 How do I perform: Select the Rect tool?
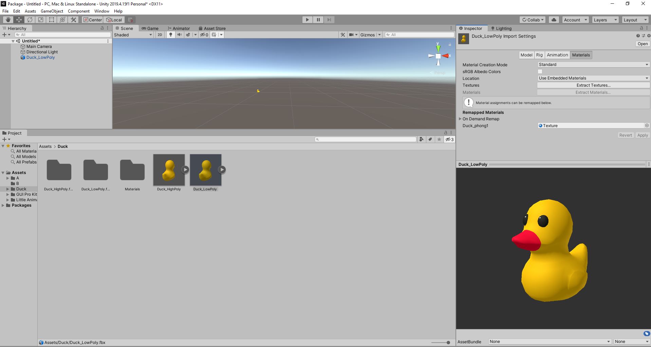point(51,19)
